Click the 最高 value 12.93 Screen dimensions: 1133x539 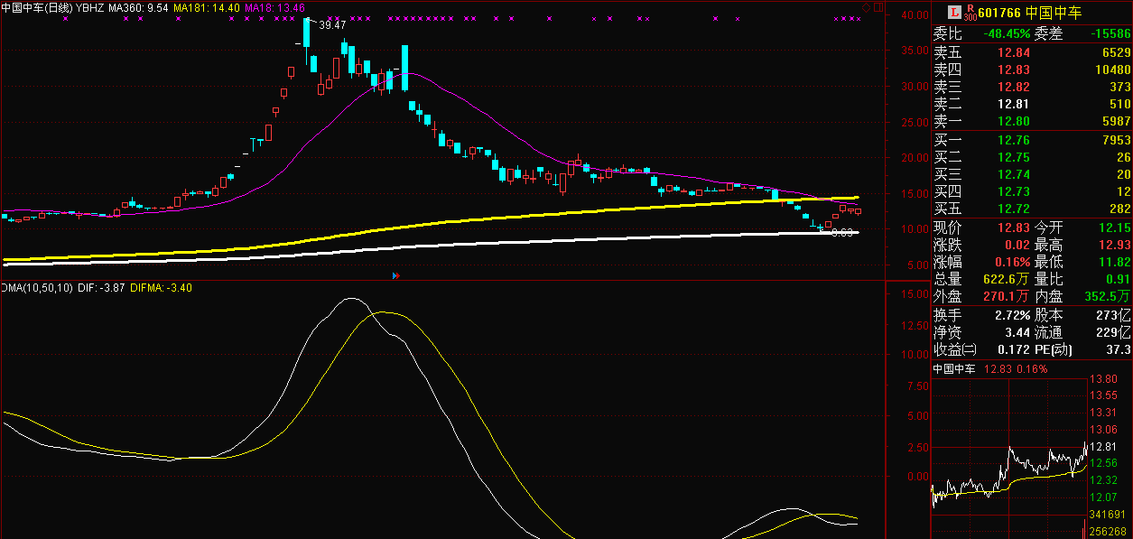[1115, 245]
